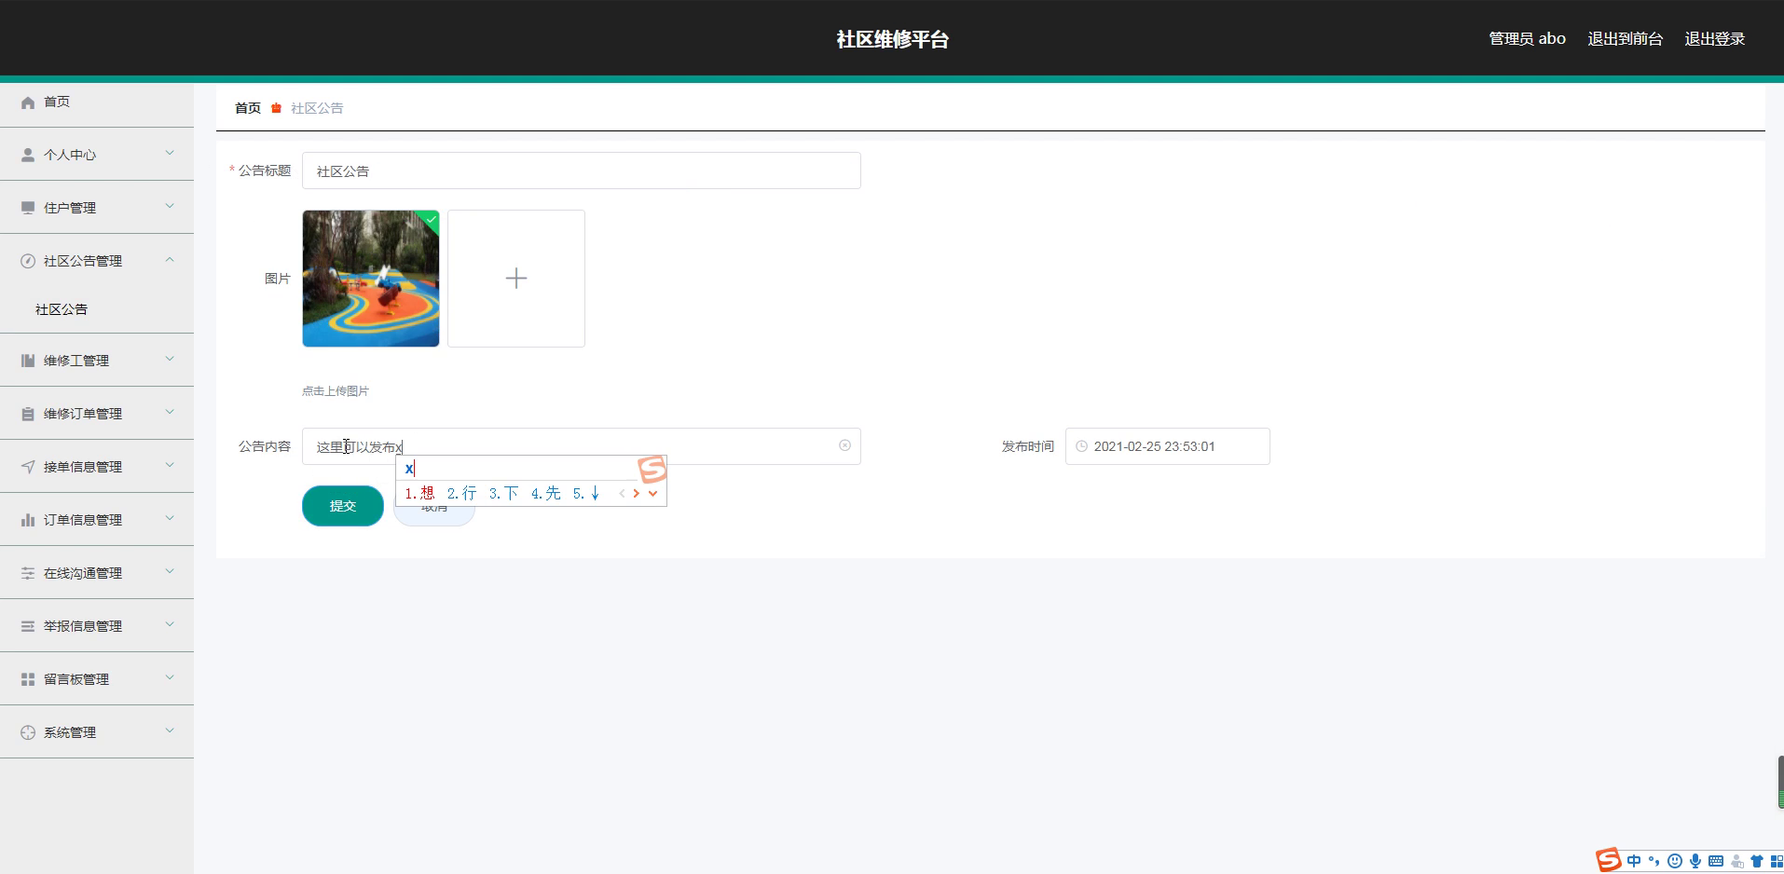
Task: Expand the 系统管理 menu chevron
Action: coord(170,731)
